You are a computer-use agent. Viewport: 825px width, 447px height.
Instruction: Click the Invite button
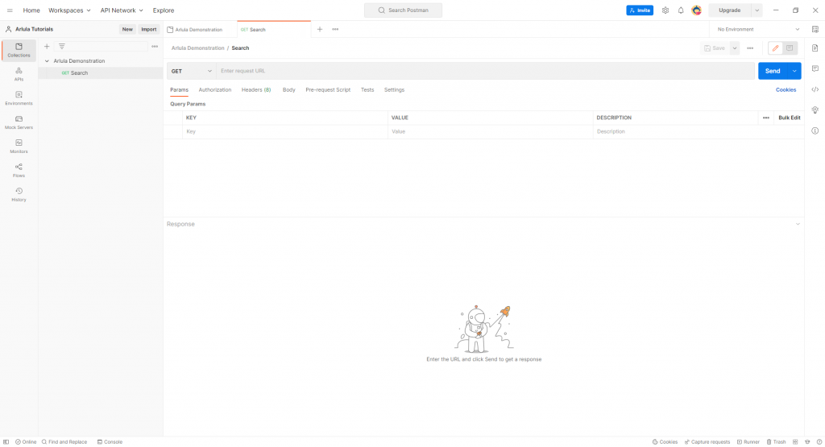point(640,10)
